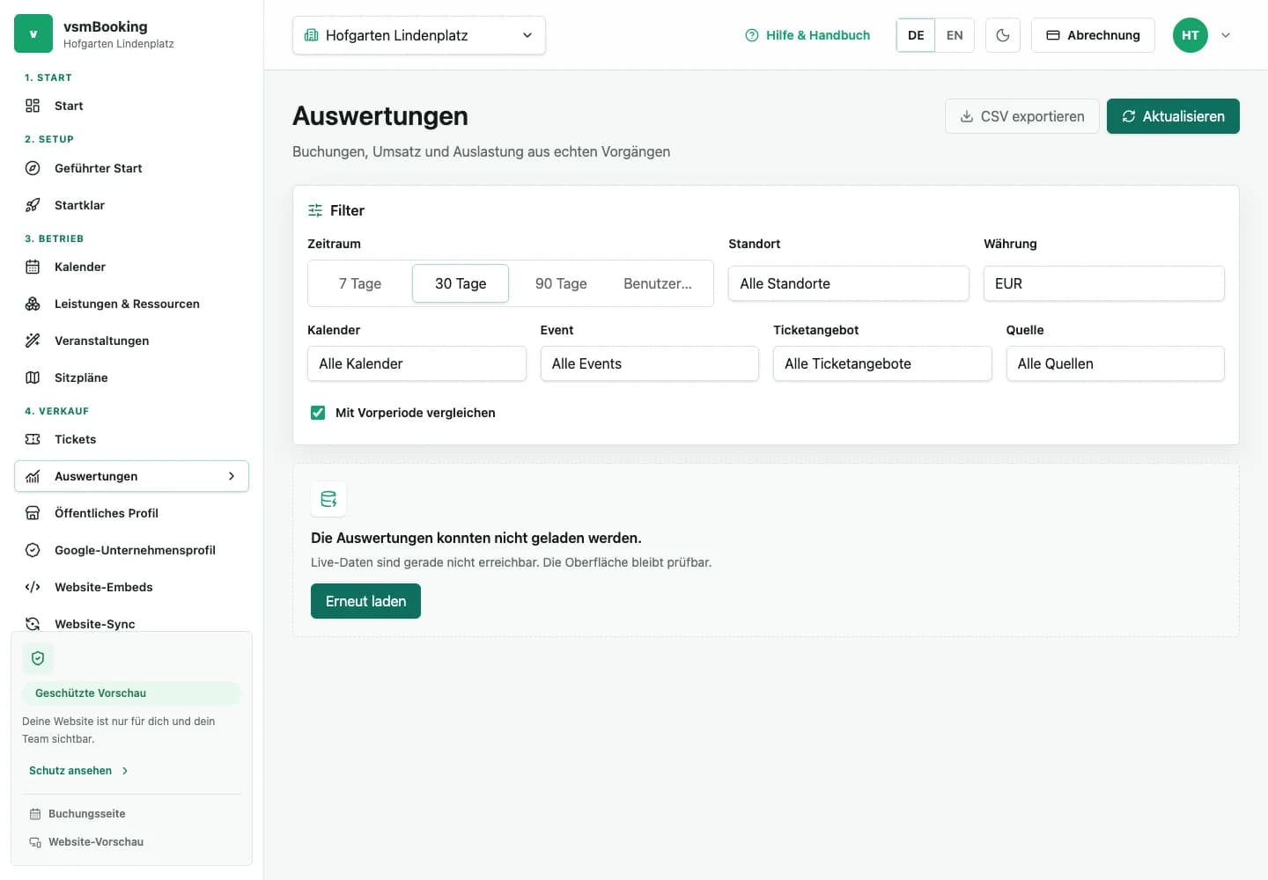Open the Alle Kalender dropdown
Viewport: 1268px width, 880px height.
pos(417,363)
